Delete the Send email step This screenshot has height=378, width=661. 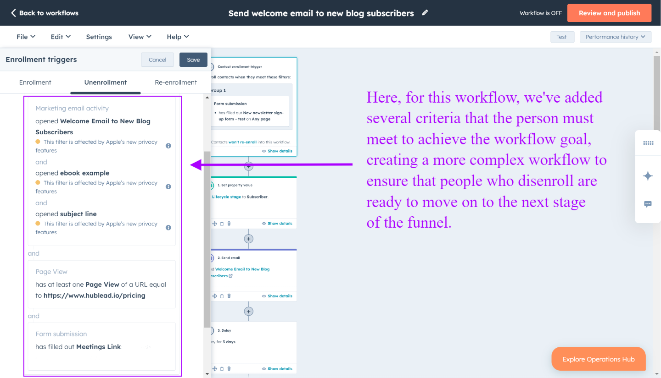(229, 296)
